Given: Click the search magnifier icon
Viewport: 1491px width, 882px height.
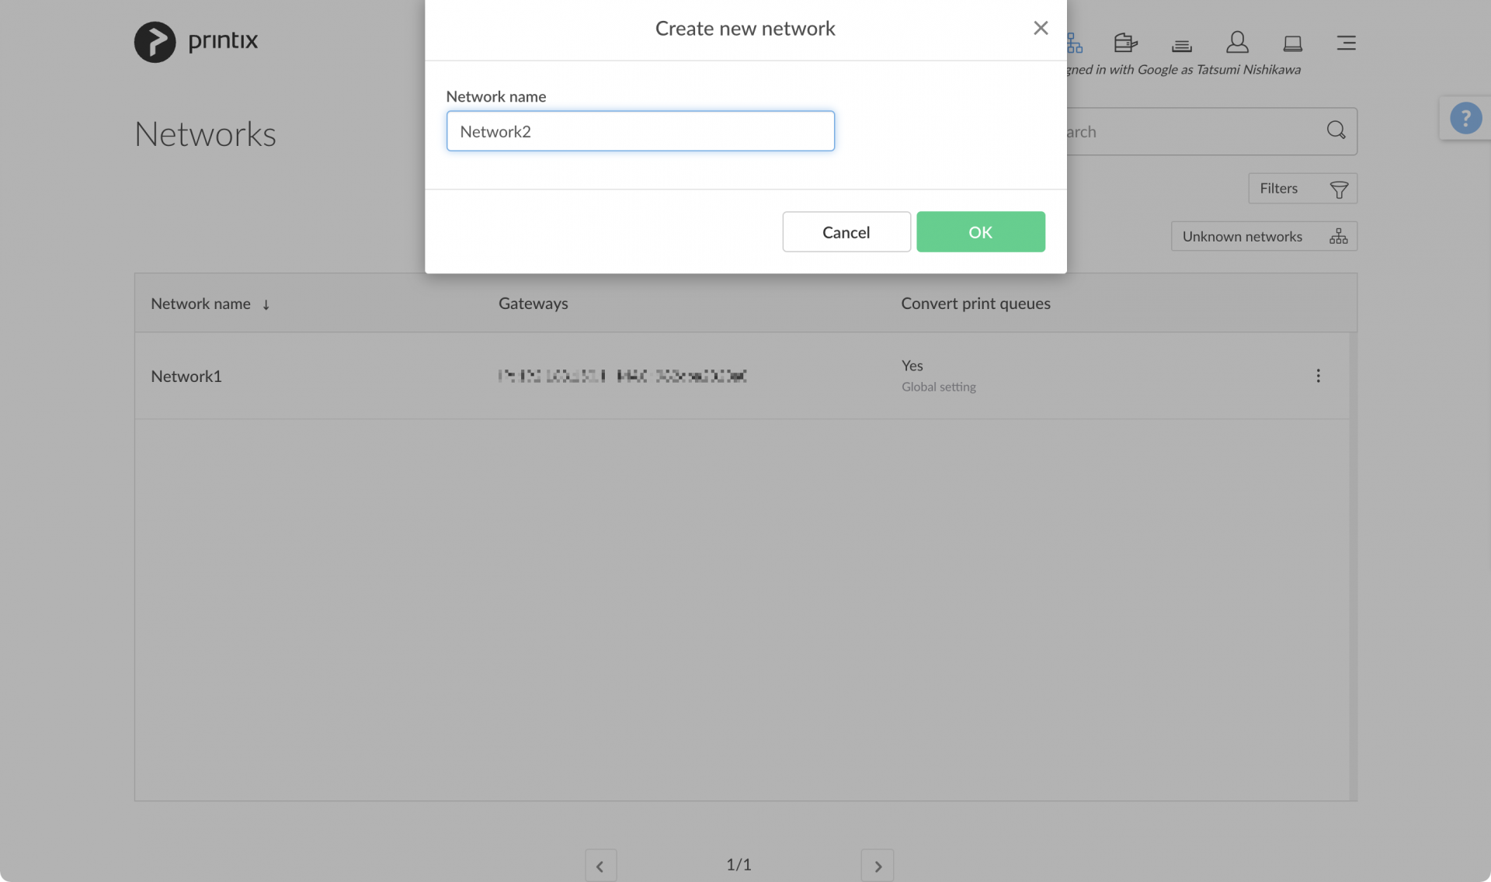Looking at the screenshot, I should pyautogui.click(x=1336, y=130).
